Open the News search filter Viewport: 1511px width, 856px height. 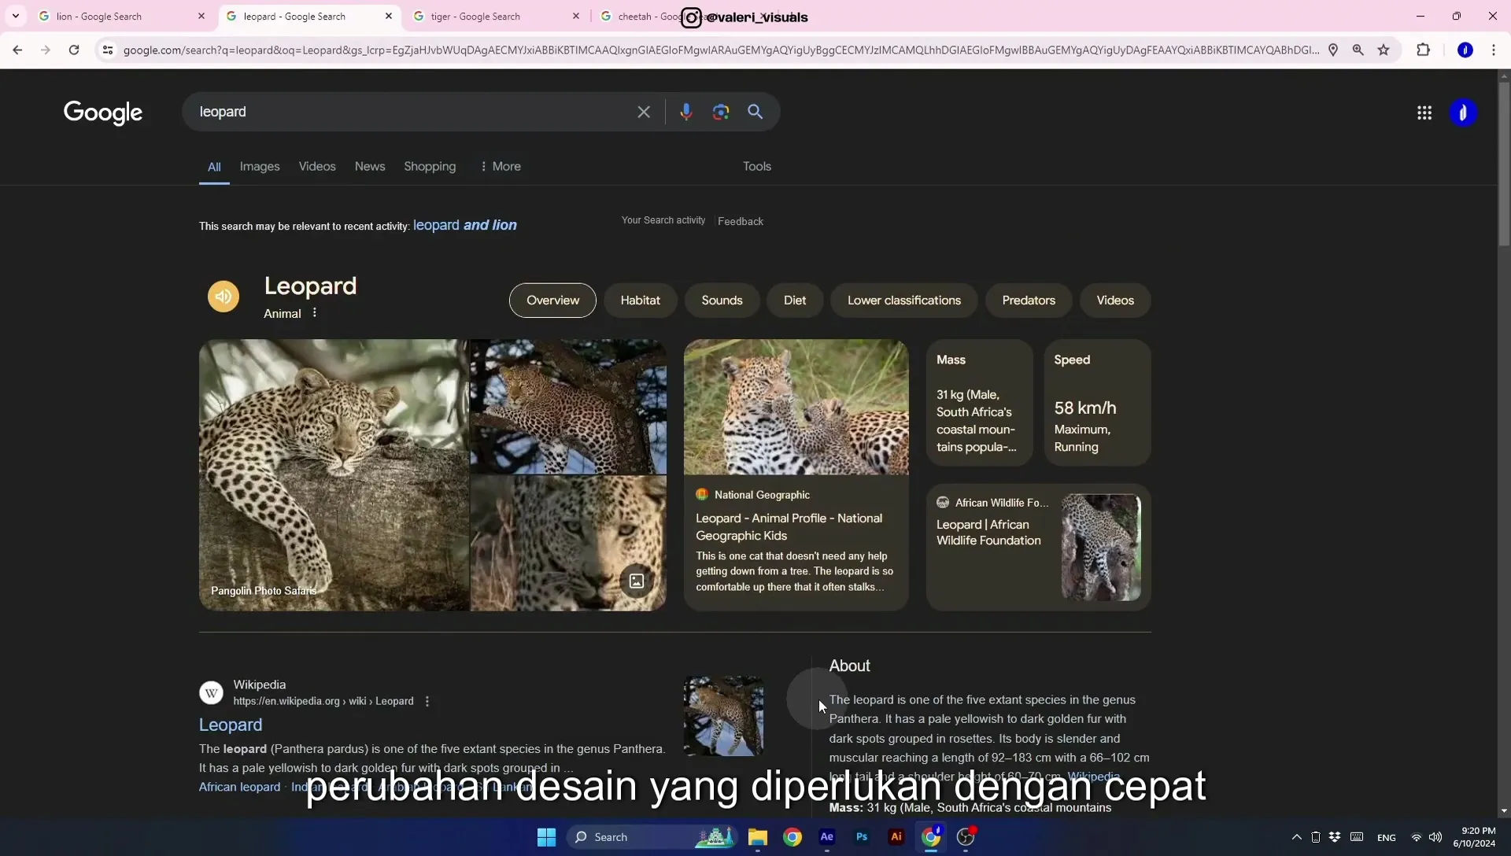tap(370, 167)
